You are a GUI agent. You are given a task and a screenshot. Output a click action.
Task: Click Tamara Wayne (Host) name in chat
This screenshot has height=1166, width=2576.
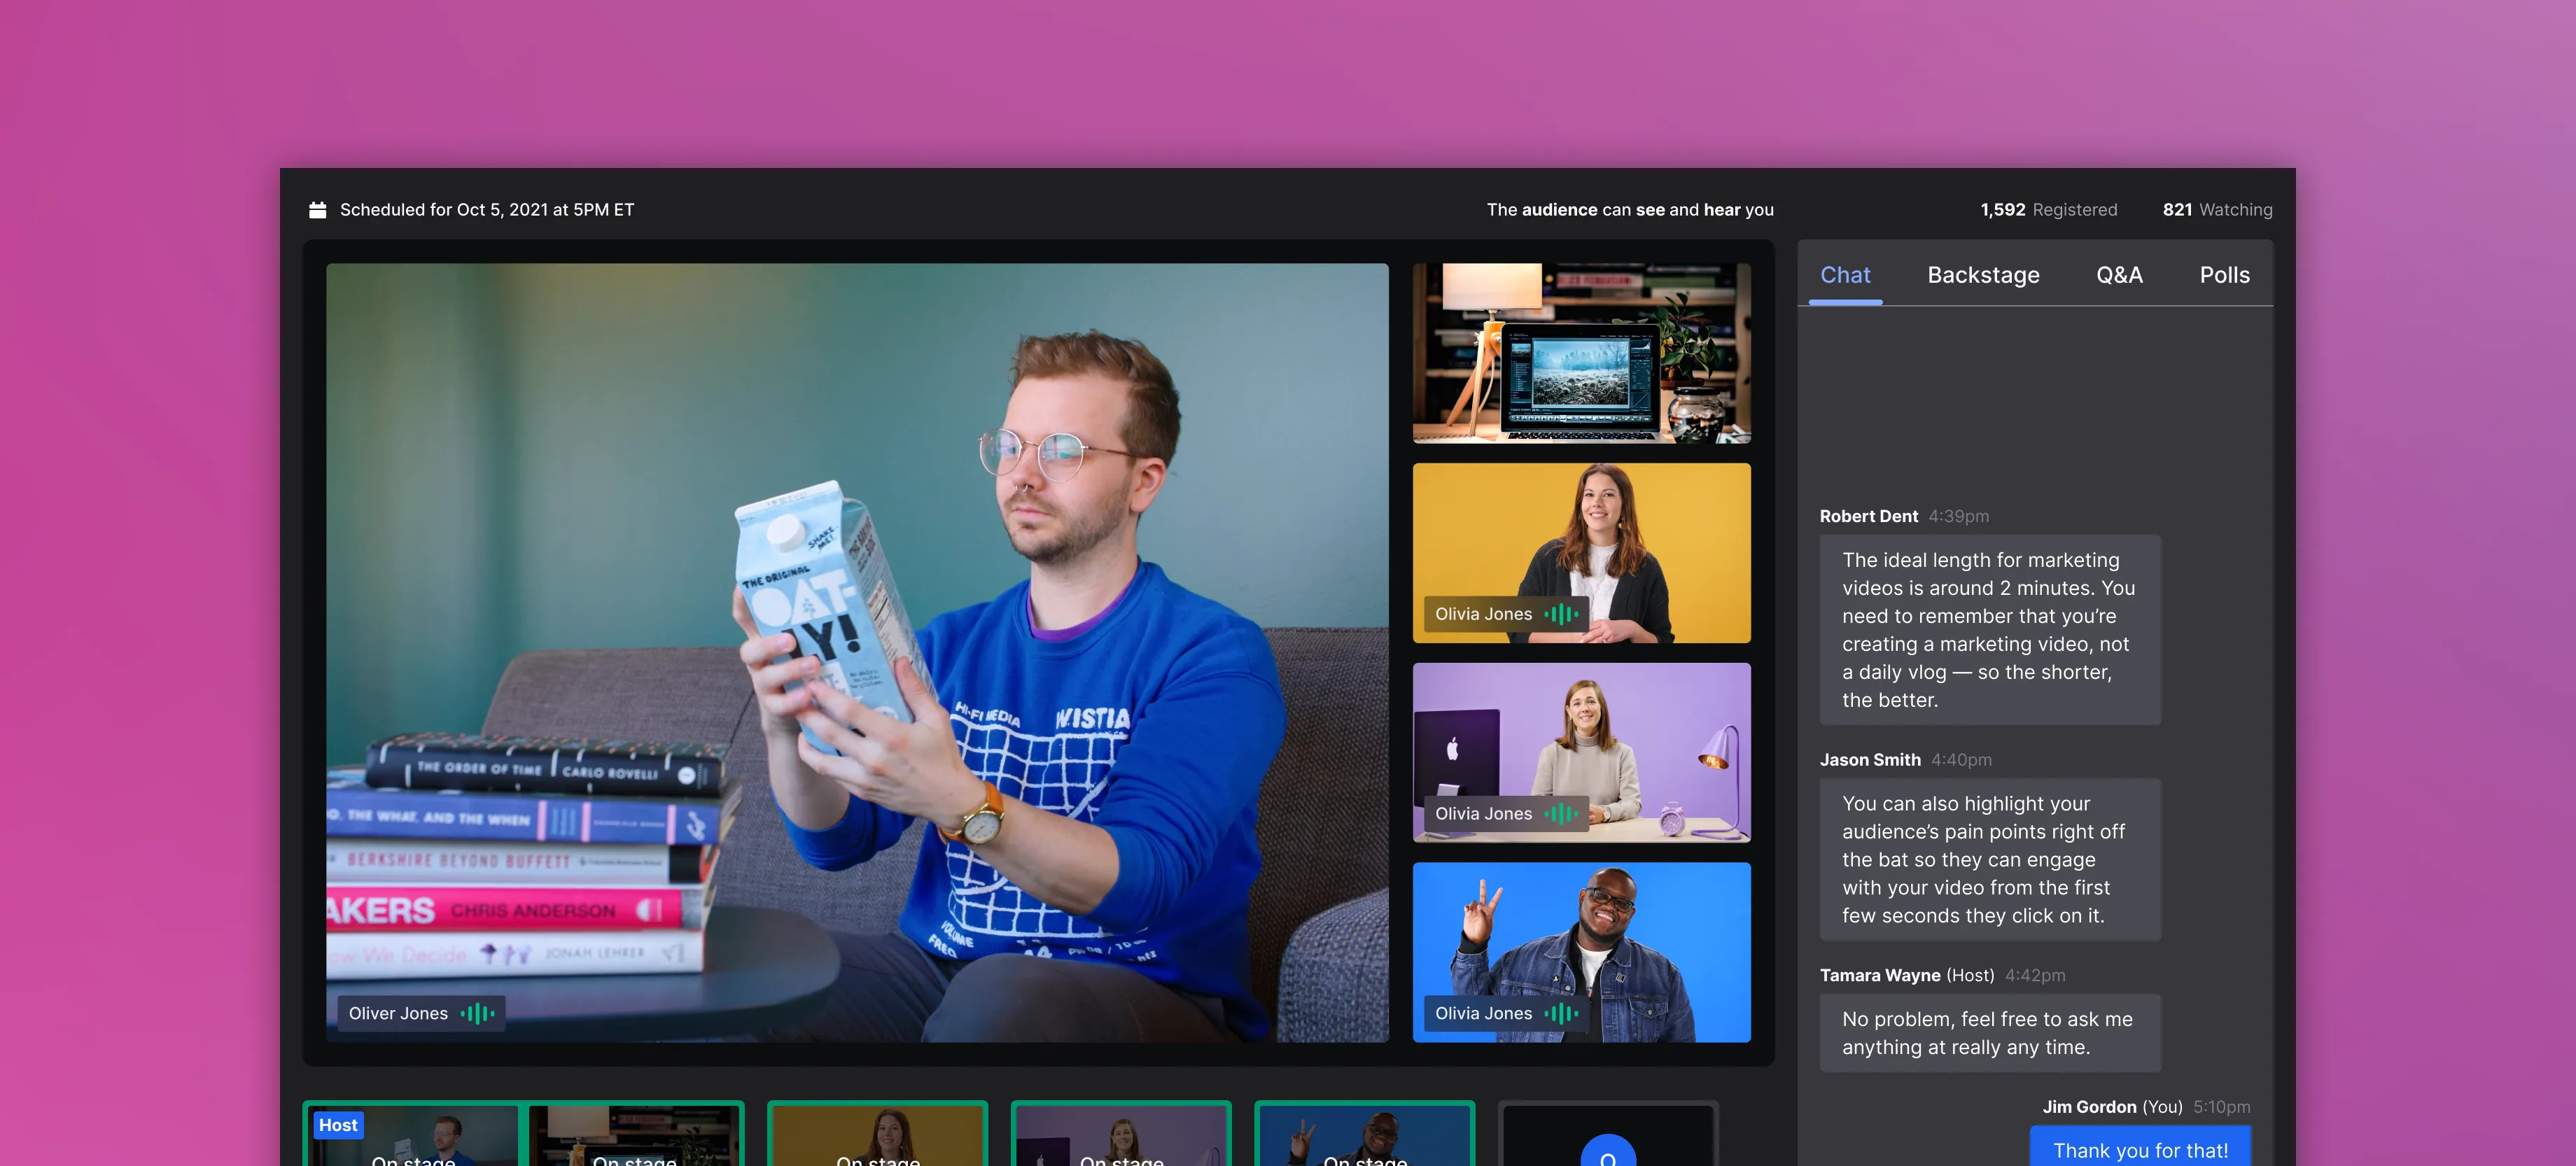coord(1906,975)
